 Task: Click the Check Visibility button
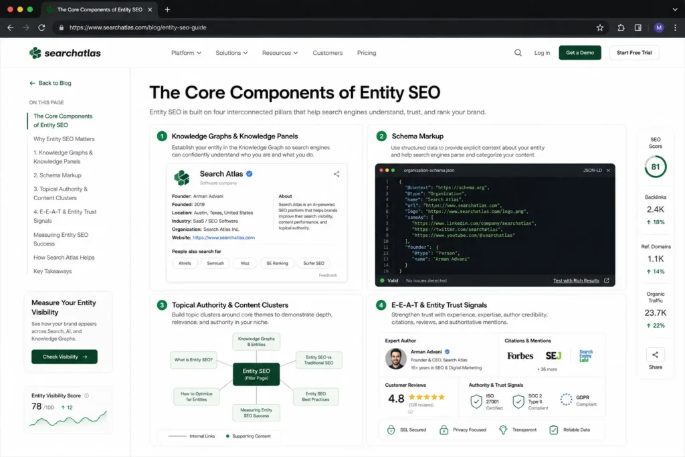click(x=64, y=357)
